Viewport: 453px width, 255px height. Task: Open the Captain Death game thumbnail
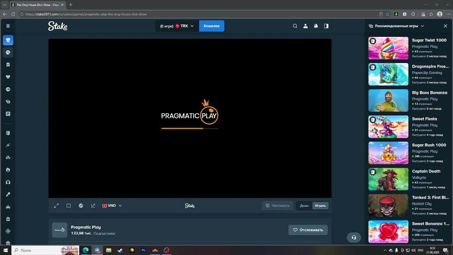tap(388, 179)
